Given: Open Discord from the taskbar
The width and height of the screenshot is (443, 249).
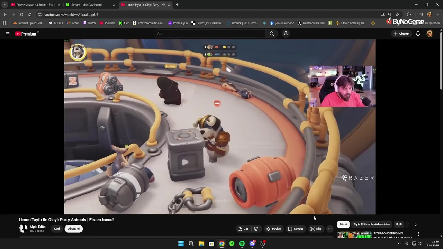Looking at the screenshot, I should click(252, 243).
